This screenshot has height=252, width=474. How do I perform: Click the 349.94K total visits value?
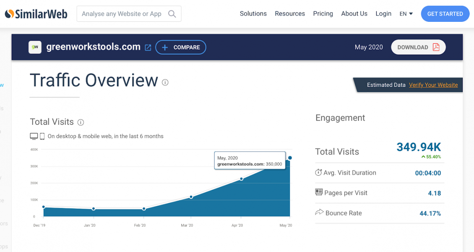419,147
